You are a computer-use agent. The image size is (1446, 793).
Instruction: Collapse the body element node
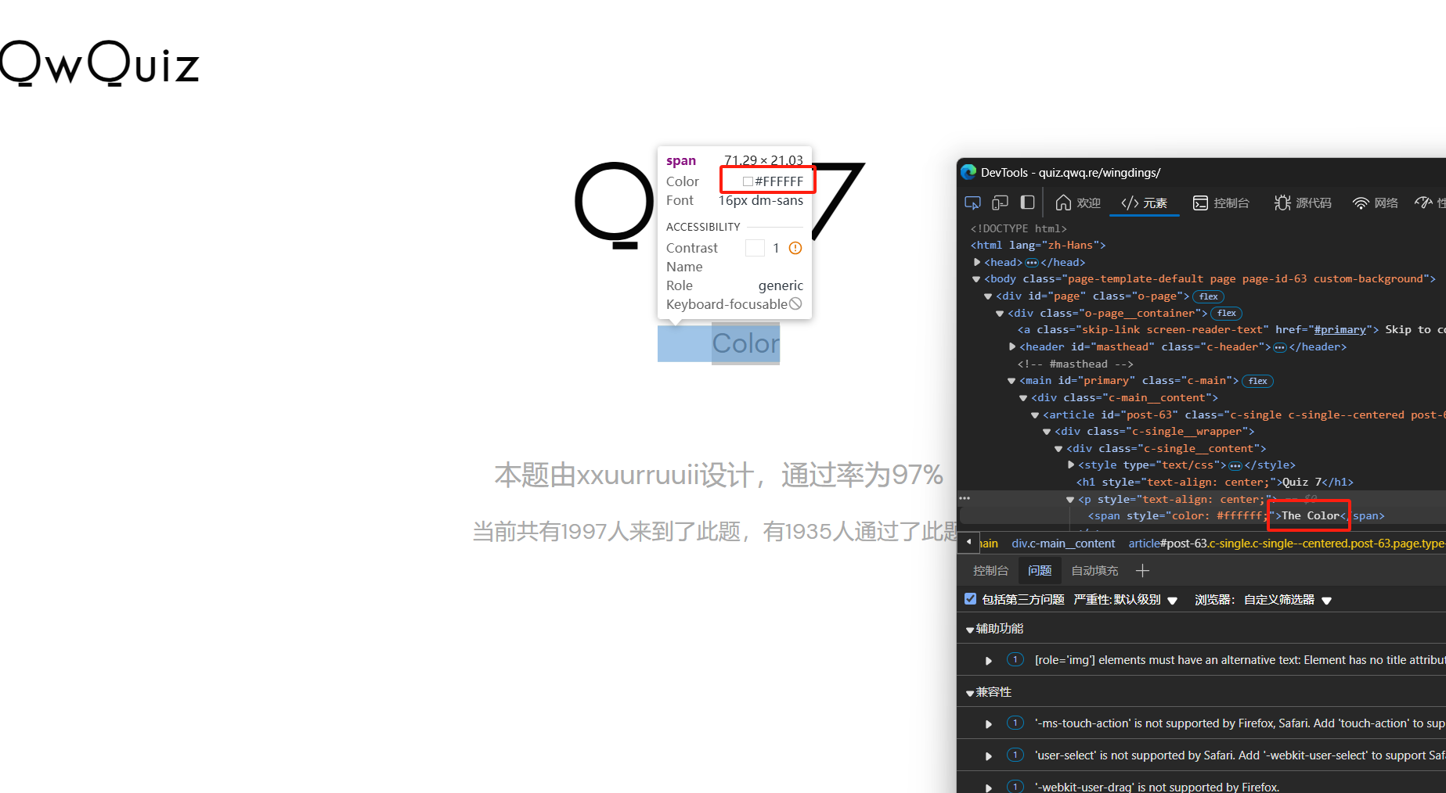[976, 279]
